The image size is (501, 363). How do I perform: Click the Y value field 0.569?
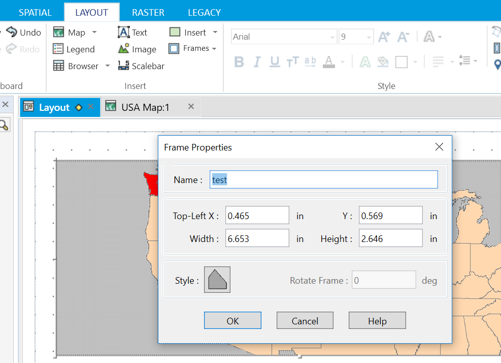click(x=391, y=216)
